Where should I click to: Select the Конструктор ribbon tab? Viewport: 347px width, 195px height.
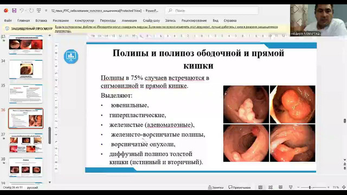coord(85,21)
